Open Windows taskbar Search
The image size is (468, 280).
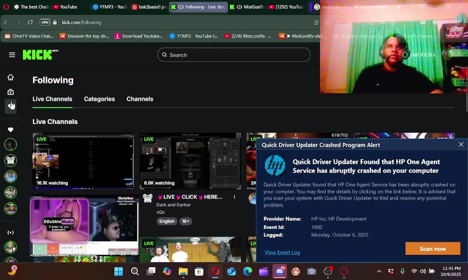[135, 271]
